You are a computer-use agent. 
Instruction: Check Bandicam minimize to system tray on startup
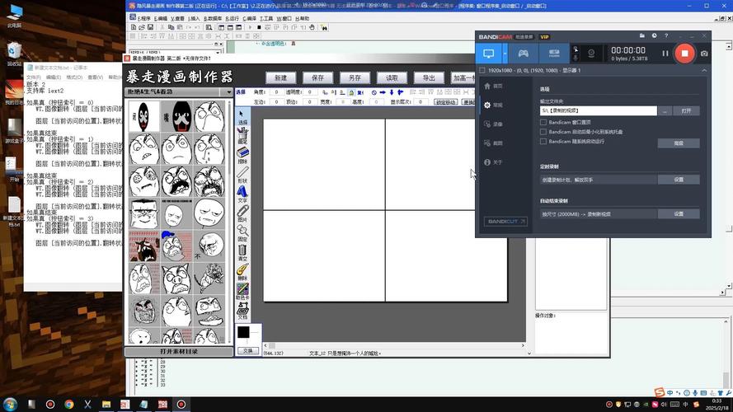(543, 132)
